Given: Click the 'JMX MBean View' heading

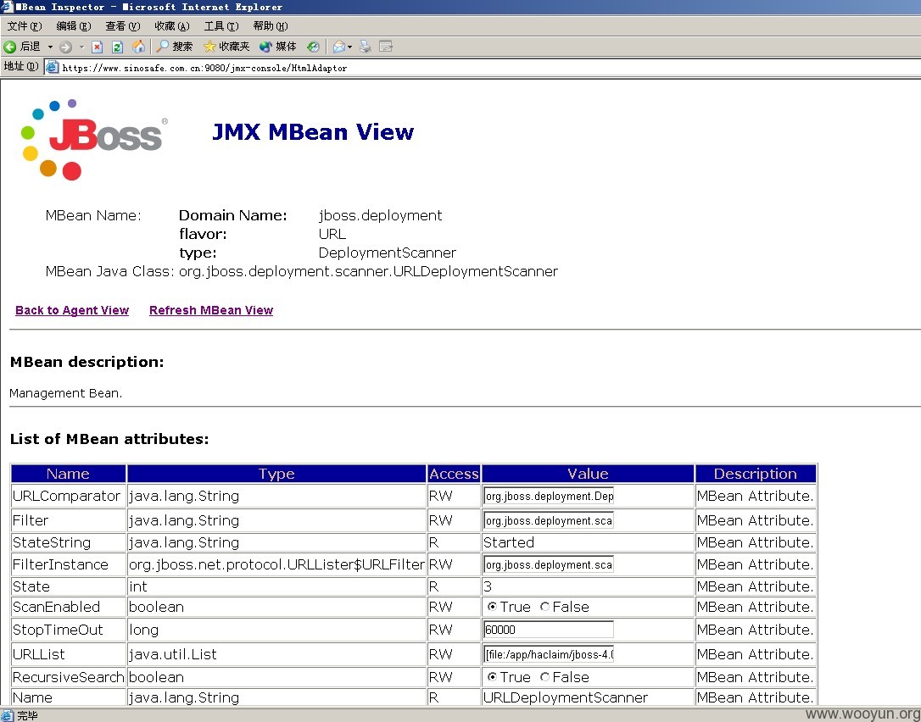Looking at the screenshot, I should 313,132.
